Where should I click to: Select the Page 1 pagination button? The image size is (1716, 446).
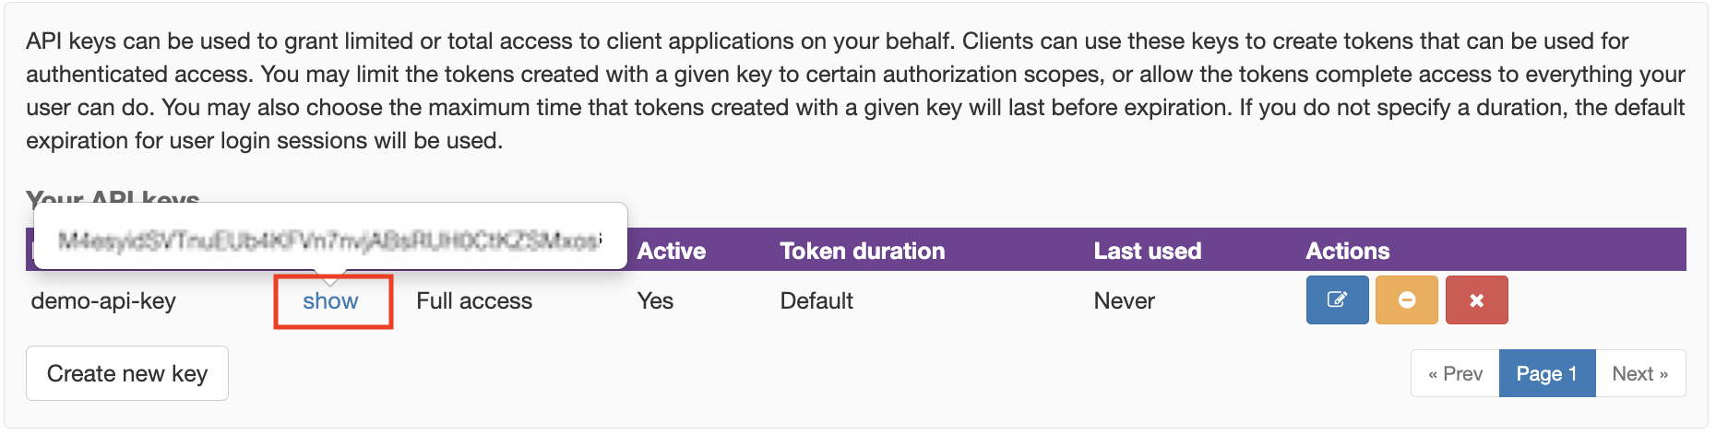point(1546,373)
